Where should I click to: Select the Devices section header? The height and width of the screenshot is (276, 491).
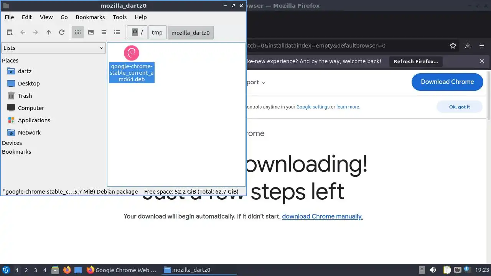(12, 143)
